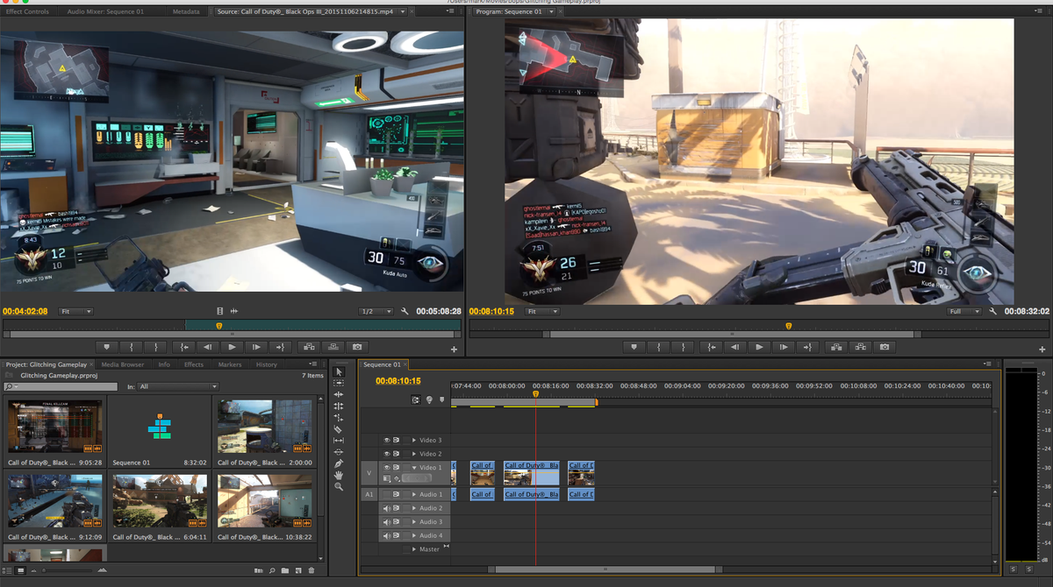Open Source monitor Fit zoom dropdown
The image size is (1053, 587).
(75, 311)
